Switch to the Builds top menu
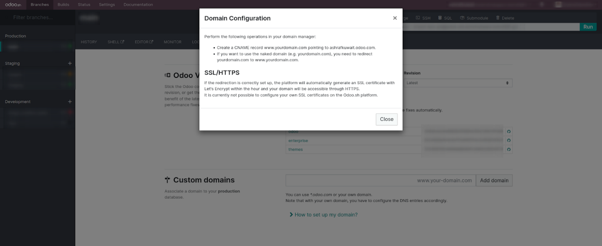 64,5
